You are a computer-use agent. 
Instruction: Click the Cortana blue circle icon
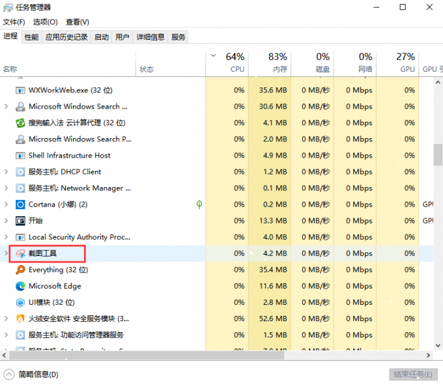(20, 205)
